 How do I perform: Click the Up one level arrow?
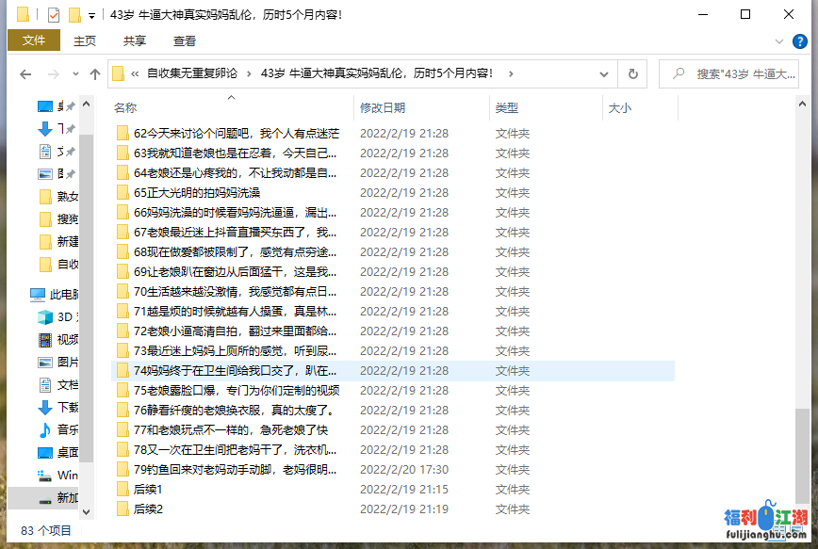coord(95,74)
